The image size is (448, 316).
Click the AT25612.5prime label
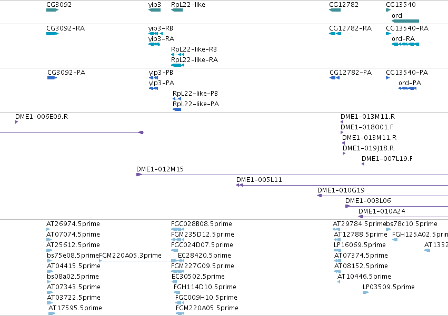[73, 245]
